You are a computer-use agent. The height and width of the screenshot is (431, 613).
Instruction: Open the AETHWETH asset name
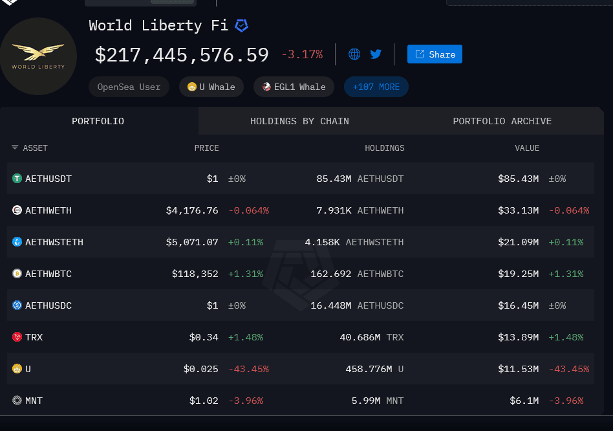[x=48, y=210]
